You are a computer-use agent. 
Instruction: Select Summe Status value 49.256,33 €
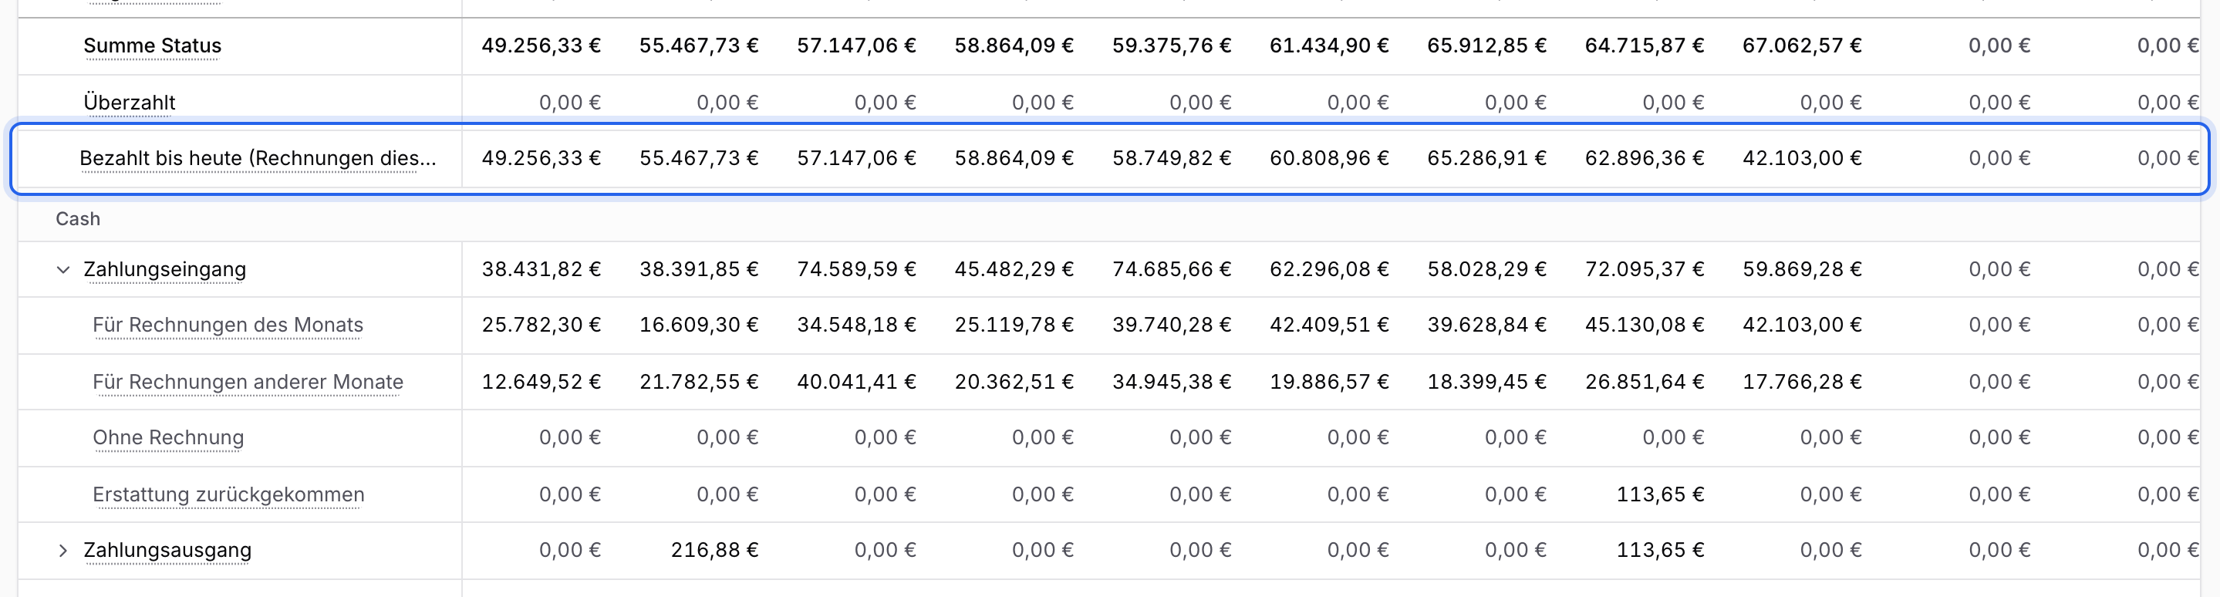[x=542, y=46]
